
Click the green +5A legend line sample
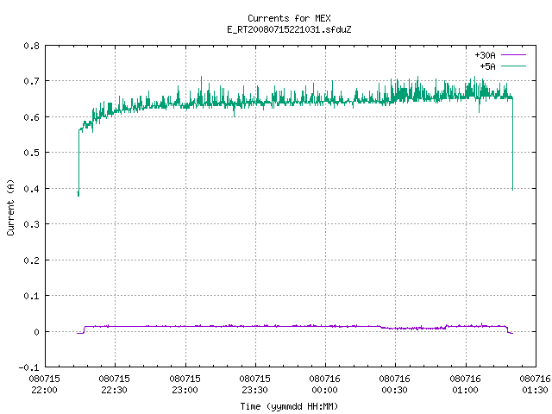point(513,66)
